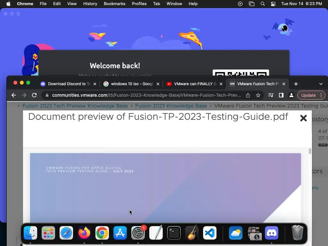The height and width of the screenshot is (246, 328).
Task: Click the Chrome Update button
Action: click(x=308, y=95)
